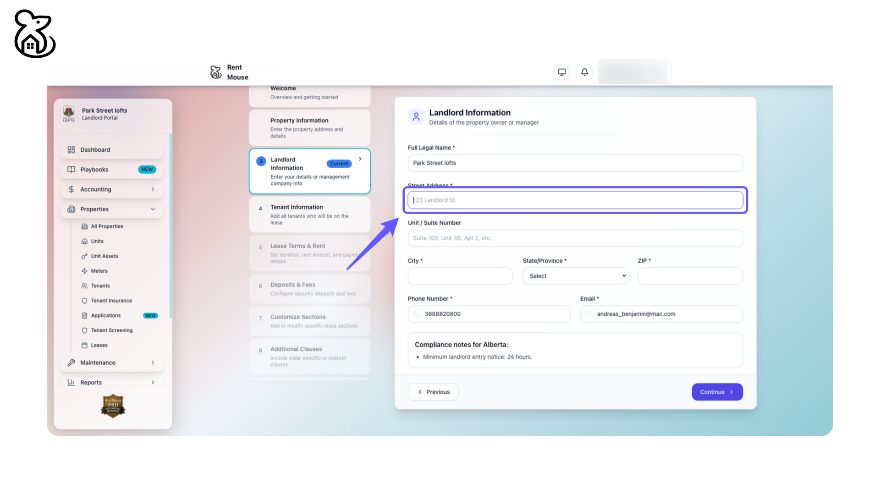Open Unit Assets key item
Image resolution: width=880 pixels, height=495 pixels.
pos(104,256)
